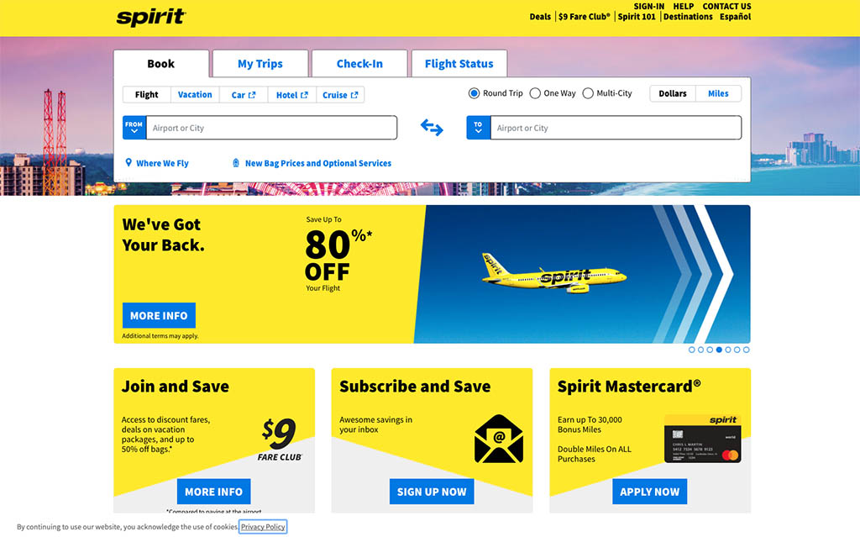Open Hotel booking external link icon
The width and height of the screenshot is (860, 537).
tap(304, 95)
